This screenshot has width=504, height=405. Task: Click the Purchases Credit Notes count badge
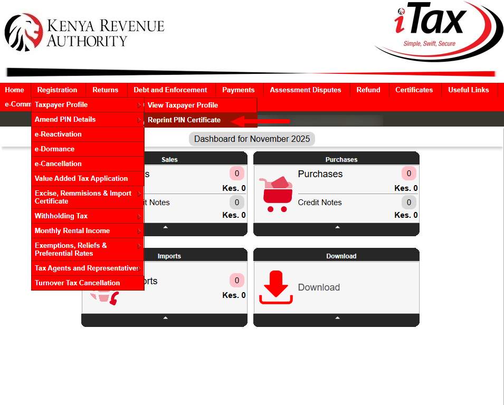pyautogui.click(x=408, y=202)
